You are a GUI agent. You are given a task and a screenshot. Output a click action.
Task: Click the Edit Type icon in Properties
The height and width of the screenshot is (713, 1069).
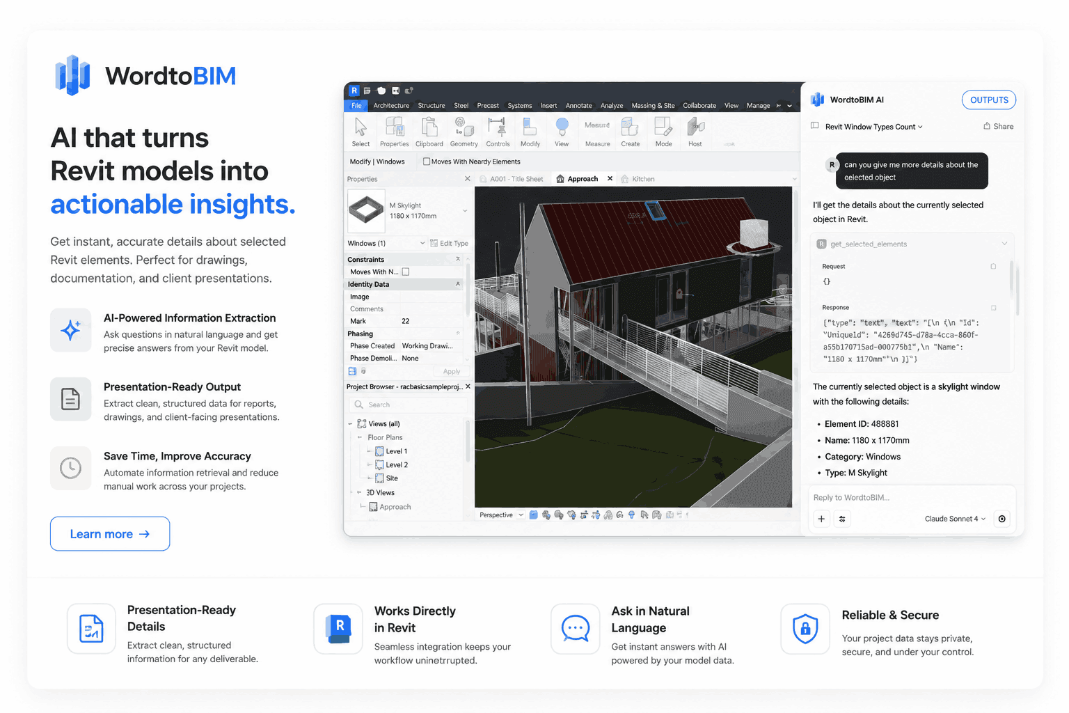click(434, 243)
